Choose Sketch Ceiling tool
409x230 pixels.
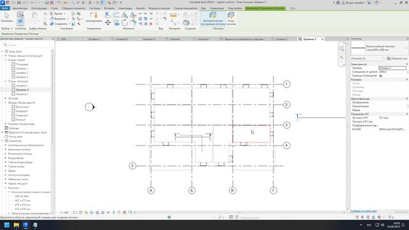coord(231,19)
